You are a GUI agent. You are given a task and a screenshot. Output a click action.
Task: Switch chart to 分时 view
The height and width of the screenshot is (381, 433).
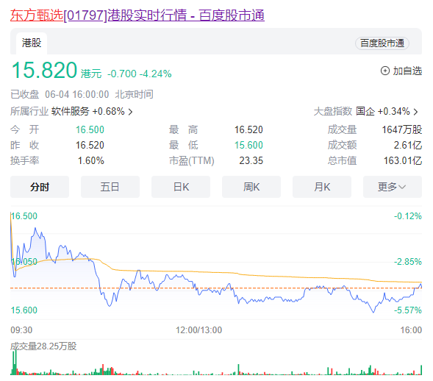(40, 187)
